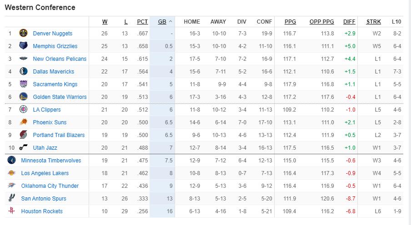Viewport: 411px width, 225px height.
Task: Open the Los Angeles Lakers link
Action: pos(45,173)
